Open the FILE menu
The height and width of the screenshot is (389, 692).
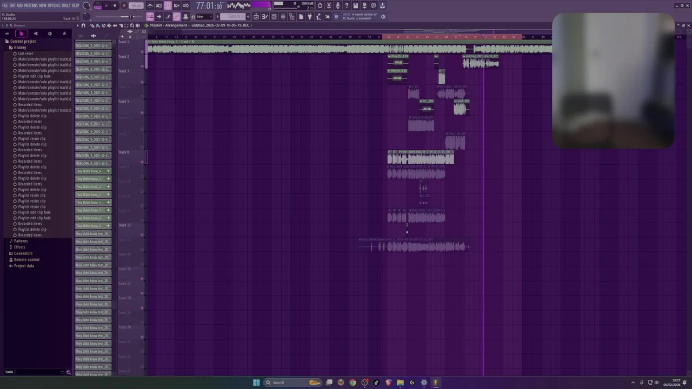pos(5,5)
